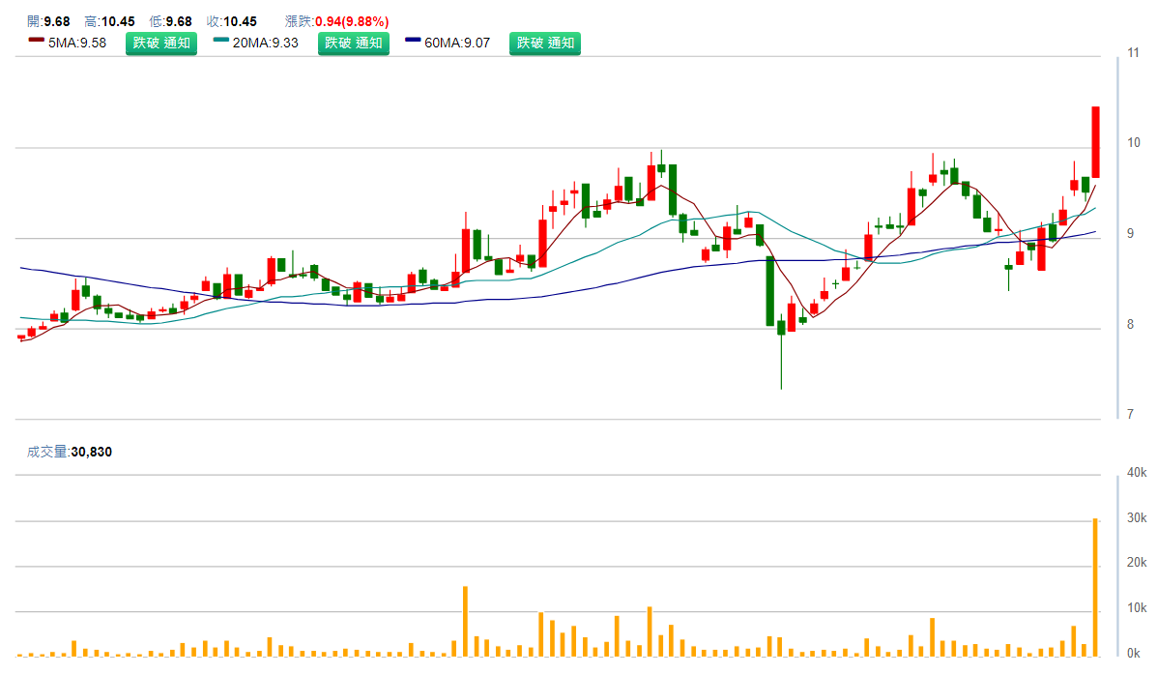Click the 低 9.68 low price text

pyautogui.click(x=170, y=21)
